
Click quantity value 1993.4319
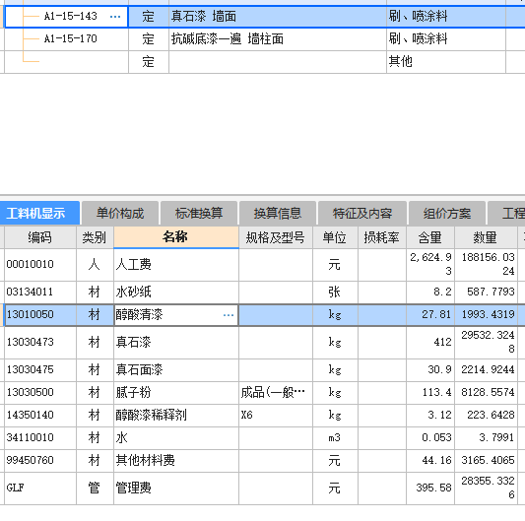click(487, 315)
